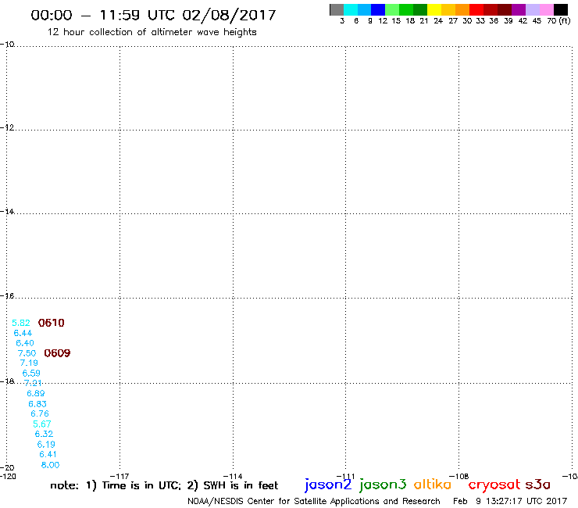Click the 6.76 wave height reading

(x=40, y=413)
